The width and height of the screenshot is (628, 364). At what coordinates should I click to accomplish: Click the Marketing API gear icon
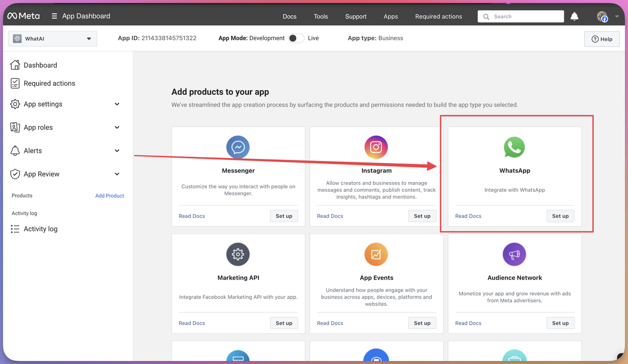238,254
